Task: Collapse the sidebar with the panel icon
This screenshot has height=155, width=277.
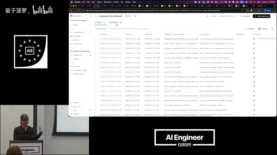Action: pyautogui.click(x=90, y=16)
